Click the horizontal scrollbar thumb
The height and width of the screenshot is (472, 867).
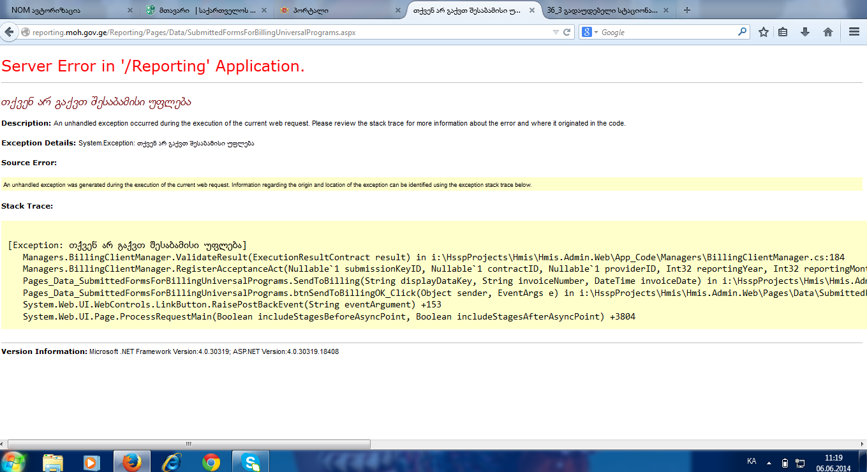pyautogui.click(x=188, y=444)
